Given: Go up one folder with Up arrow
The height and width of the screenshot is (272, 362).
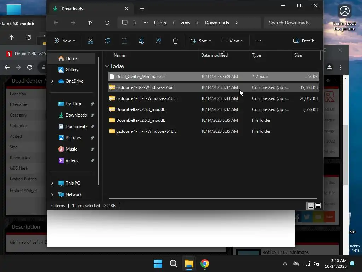Looking at the screenshot, I should (89, 23).
